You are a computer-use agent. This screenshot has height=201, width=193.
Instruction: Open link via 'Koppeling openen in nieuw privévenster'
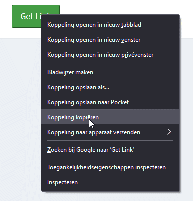click(110, 55)
